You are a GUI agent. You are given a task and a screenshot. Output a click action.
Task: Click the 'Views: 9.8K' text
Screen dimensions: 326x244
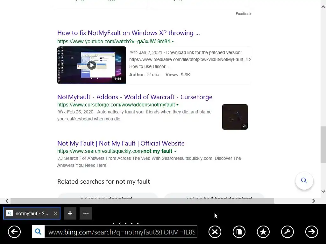(x=178, y=75)
